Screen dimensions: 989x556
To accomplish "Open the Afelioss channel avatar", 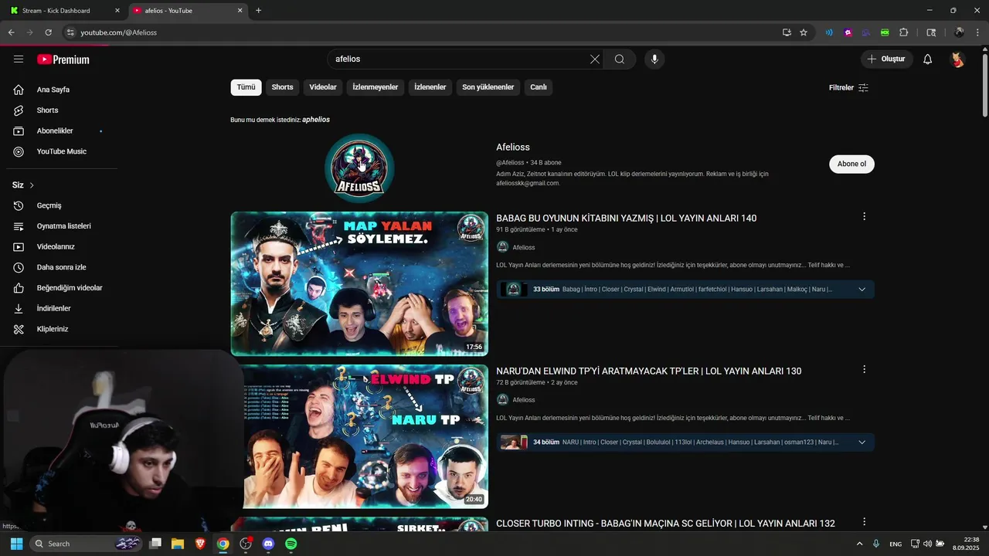I will pos(359,168).
